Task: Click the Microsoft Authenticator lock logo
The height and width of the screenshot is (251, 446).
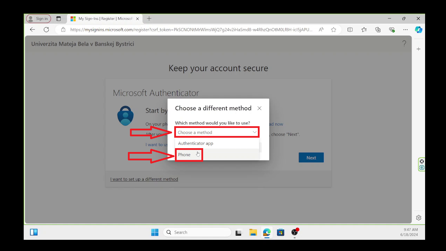Action: click(125, 116)
